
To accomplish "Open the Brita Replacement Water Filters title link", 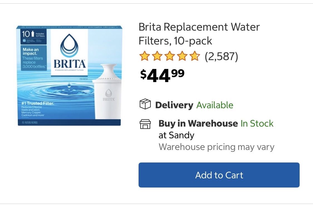I will (x=199, y=34).
